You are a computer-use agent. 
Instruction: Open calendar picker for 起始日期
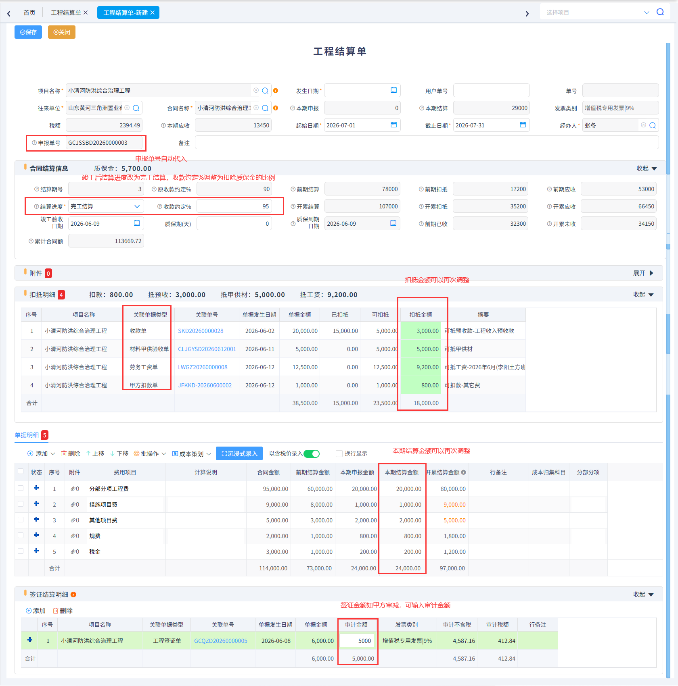pos(393,125)
